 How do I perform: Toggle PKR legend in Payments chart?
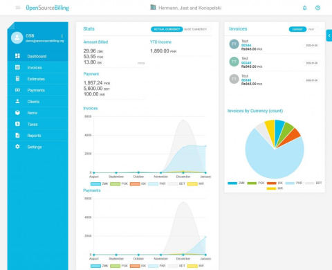pos(157,266)
